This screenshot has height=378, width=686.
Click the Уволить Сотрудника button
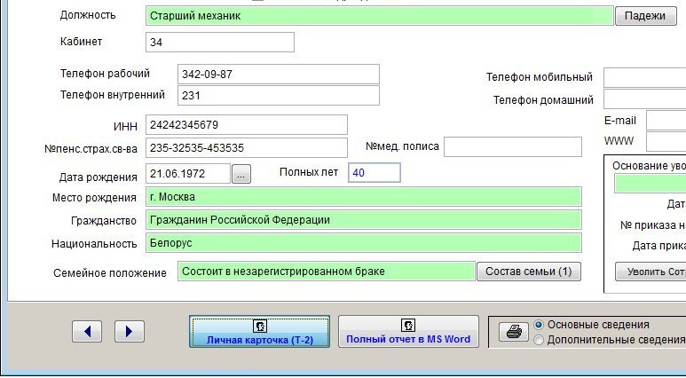point(651,272)
